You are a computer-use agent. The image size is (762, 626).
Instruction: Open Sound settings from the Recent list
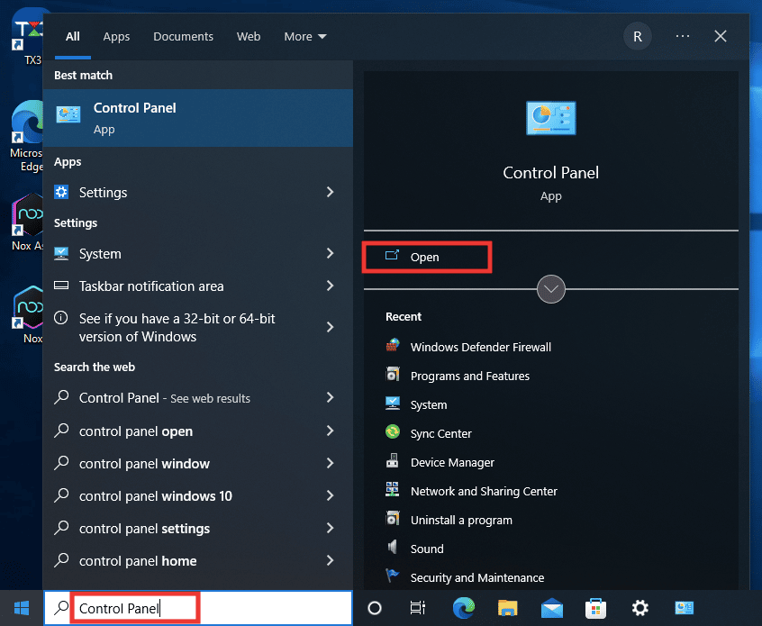point(426,549)
